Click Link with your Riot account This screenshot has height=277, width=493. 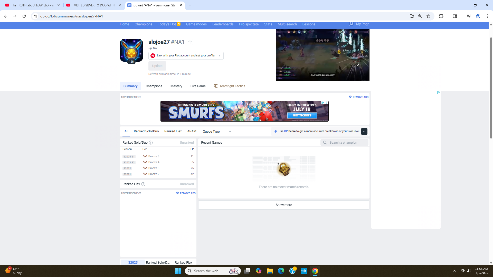pos(186,56)
